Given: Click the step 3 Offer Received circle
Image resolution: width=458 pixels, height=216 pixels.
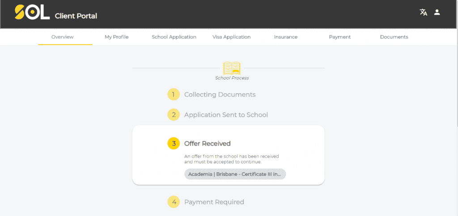Looking at the screenshot, I should [x=174, y=143].
